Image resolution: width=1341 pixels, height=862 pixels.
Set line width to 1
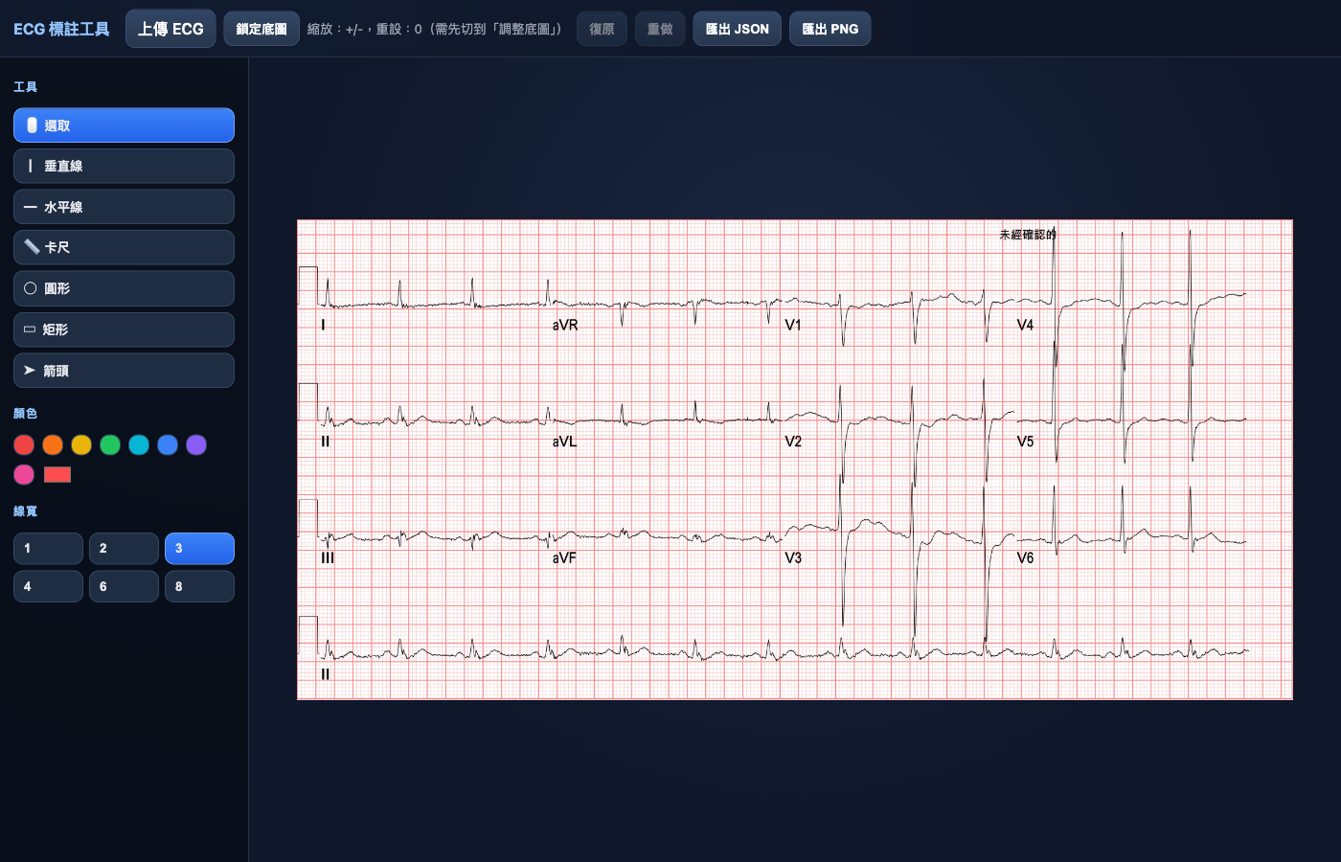tap(48, 548)
